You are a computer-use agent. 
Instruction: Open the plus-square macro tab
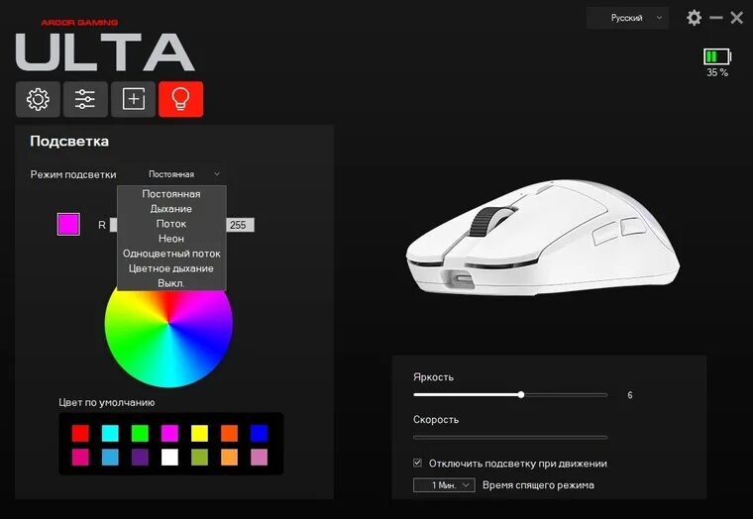pyautogui.click(x=133, y=99)
